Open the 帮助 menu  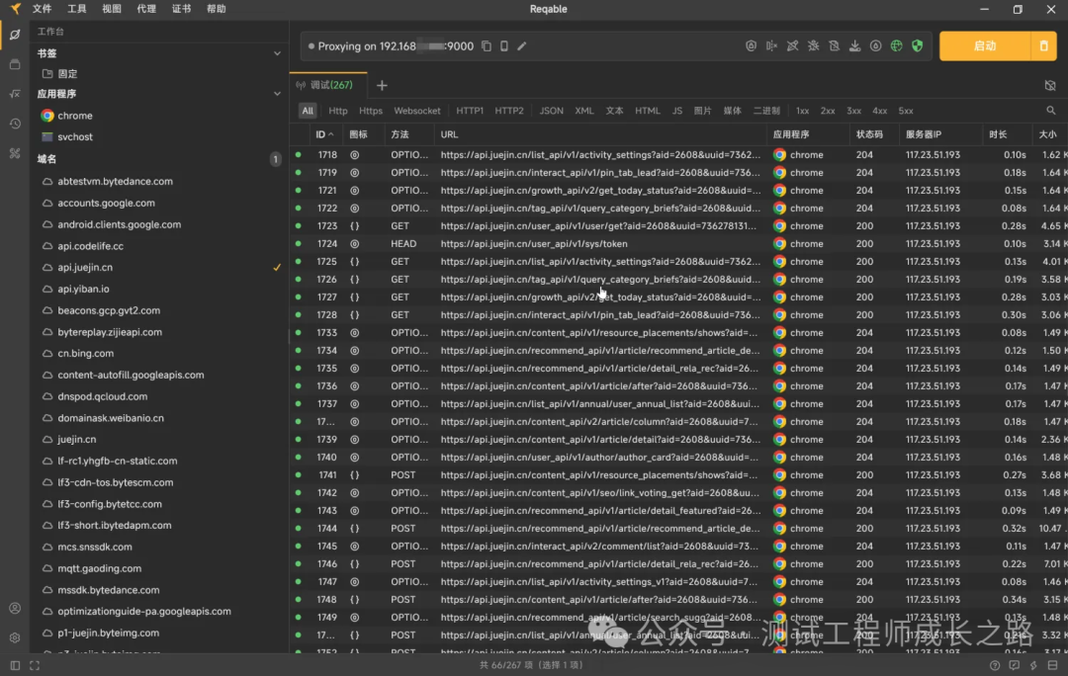click(x=216, y=9)
